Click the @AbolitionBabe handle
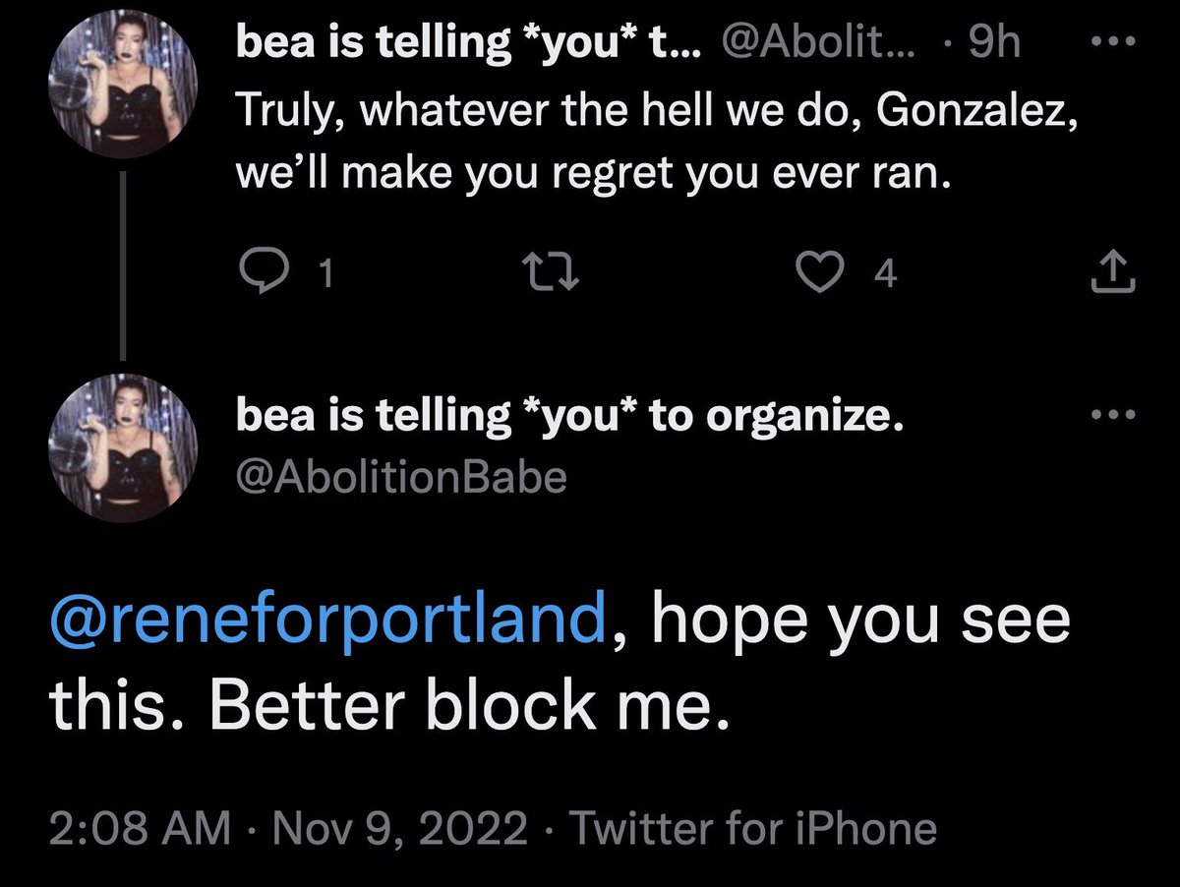This screenshot has height=887, width=1180. click(x=401, y=478)
